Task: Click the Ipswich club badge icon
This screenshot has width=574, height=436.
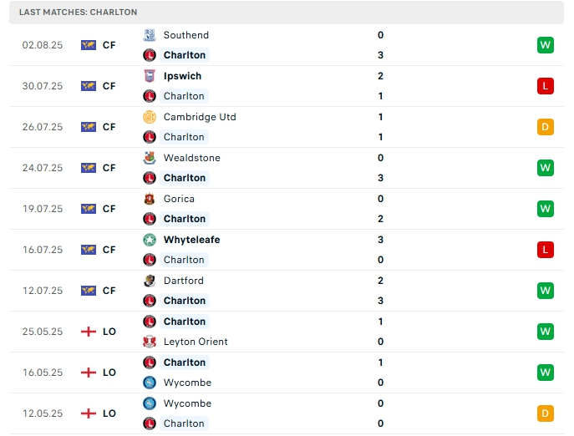Action: tap(150, 76)
